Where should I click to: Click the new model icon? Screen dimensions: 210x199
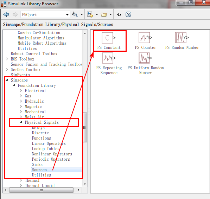(x=90, y=14)
